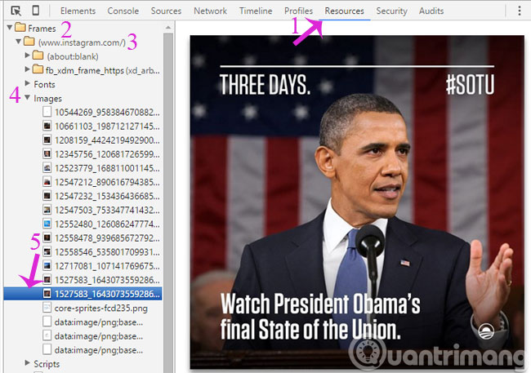Image resolution: width=531 pixels, height=373 pixels.
Task: Click the Obama State of Union image preview
Action: point(357,202)
